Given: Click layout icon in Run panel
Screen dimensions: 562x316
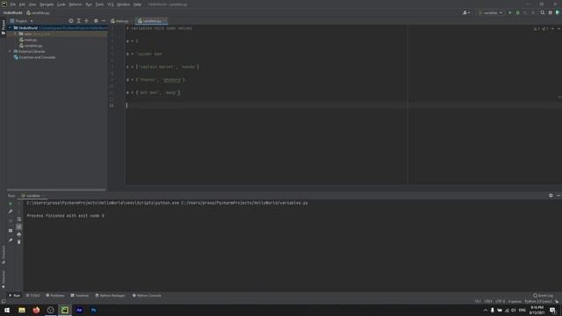Looking at the screenshot, I should coord(11,231).
